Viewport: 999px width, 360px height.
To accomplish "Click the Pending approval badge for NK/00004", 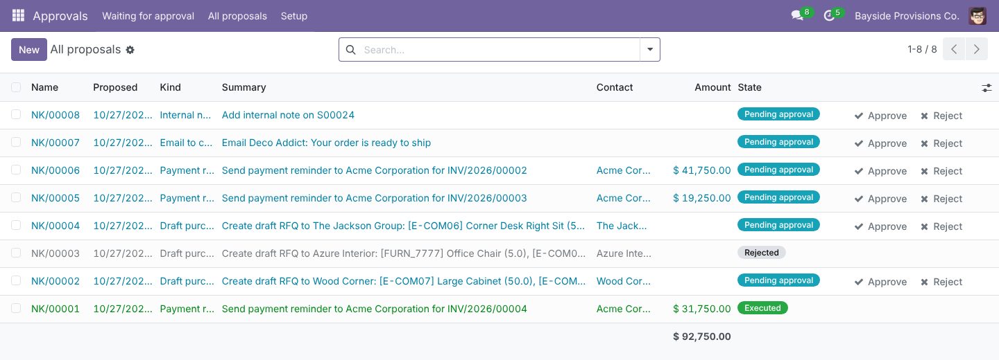I will (x=778, y=225).
